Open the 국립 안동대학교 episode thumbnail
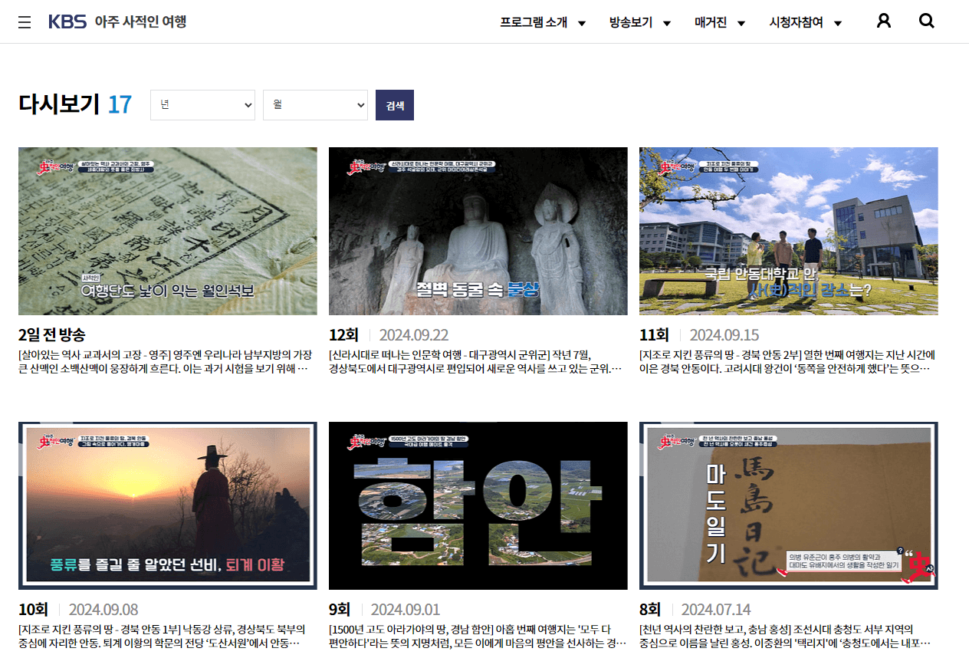969x668 pixels. pos(788,231)
